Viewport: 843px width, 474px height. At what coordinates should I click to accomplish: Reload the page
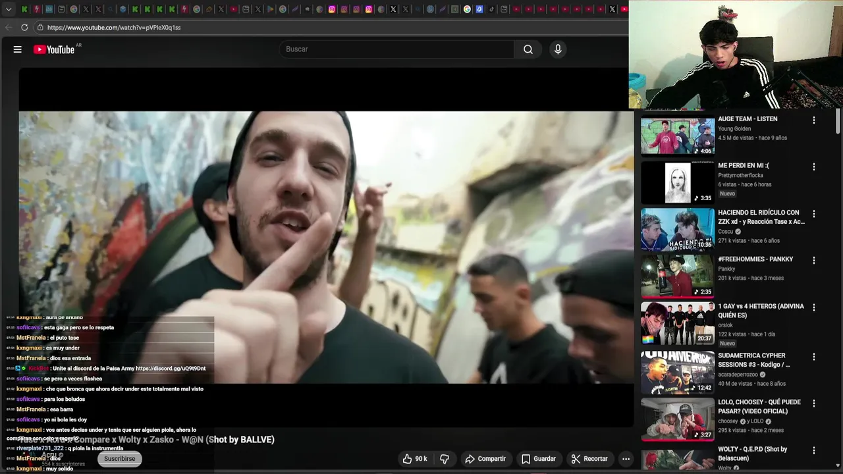pyautogui.click(x=24, y=28)
